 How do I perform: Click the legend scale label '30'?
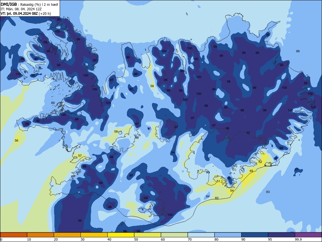click(x=82, y=239)
